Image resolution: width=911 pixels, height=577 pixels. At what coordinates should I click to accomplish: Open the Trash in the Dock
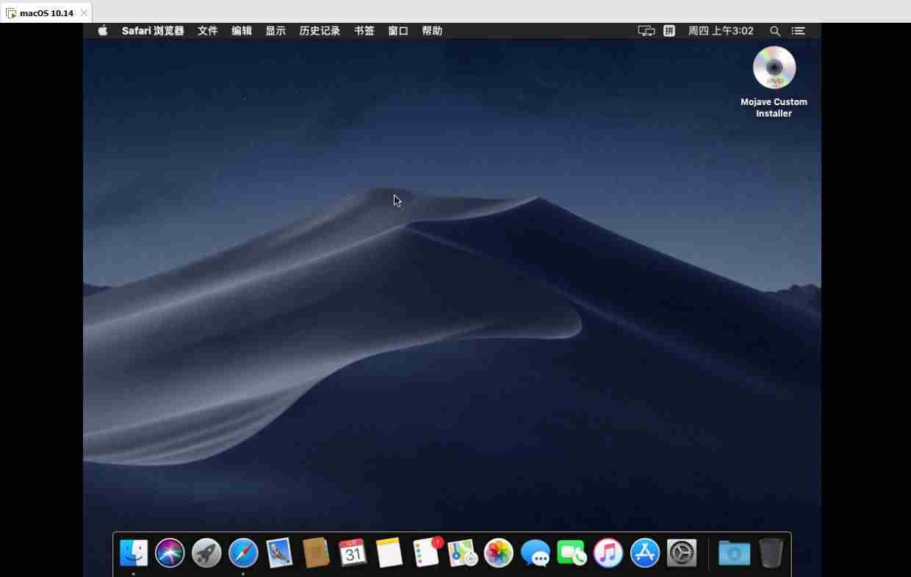point(771,553)
